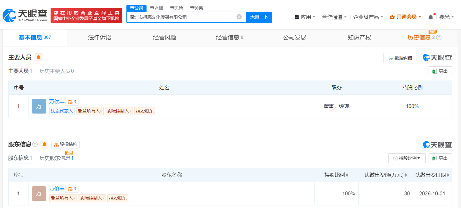Click 万俊丰 avatar in shareholder table
The width and height of the screenshot is (461, 208).
tap(39, 193)
